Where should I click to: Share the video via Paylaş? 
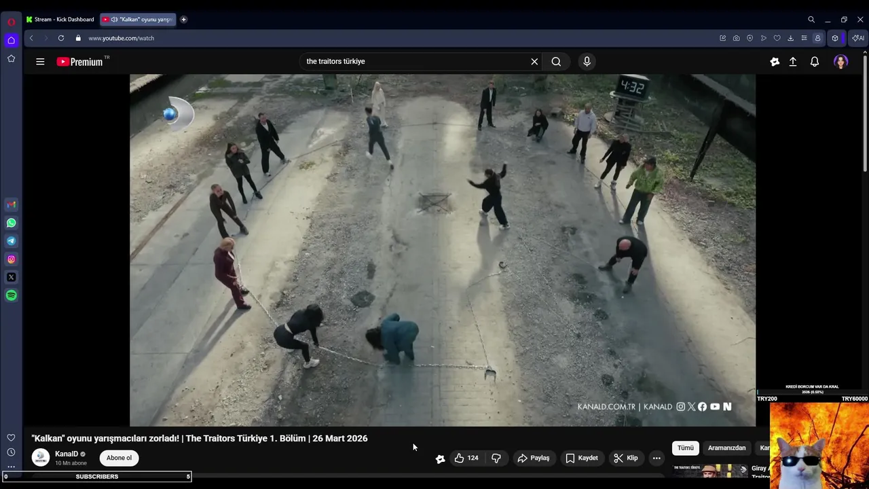pos(533,458)
